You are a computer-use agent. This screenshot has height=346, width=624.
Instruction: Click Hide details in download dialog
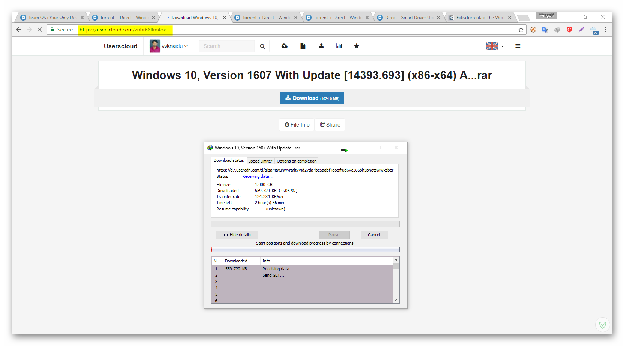(237, 235)
